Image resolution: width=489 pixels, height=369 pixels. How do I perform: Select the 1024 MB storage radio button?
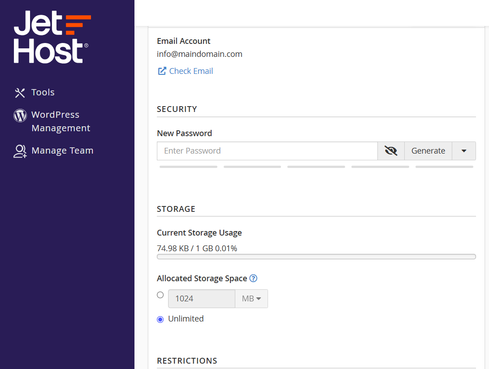pyautogui.click(x=160, y=295)
